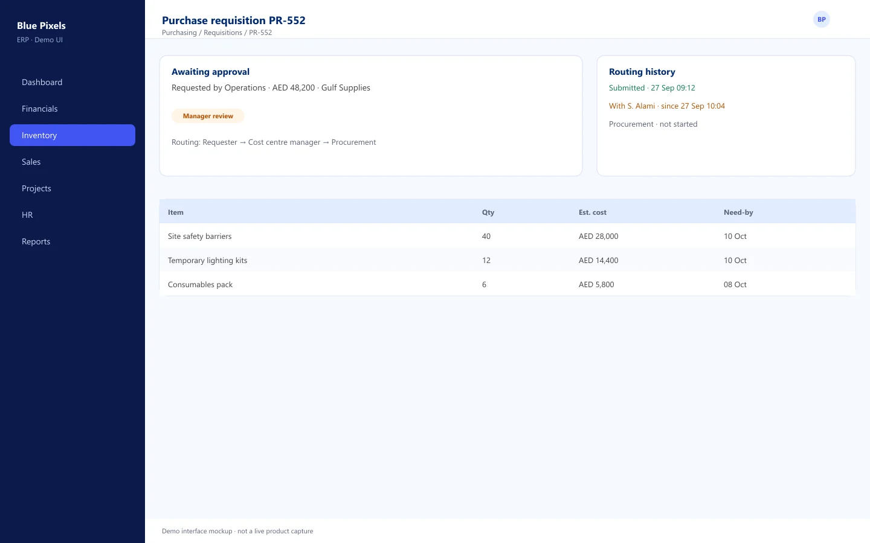Click the Routing: Requester path text
The width and height of the screenshot is (870, 543).
click(x=274, y=142)
